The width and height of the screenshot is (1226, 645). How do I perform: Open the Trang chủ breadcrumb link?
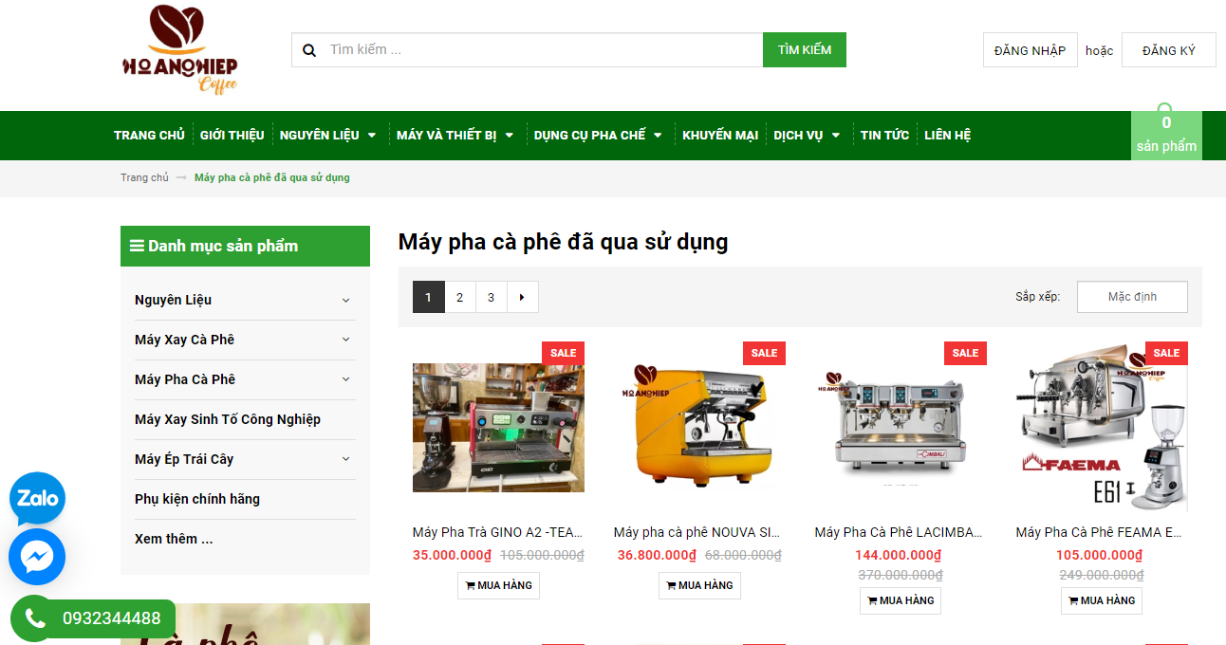point(144,177)
